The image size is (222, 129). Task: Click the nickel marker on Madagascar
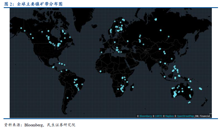click(x=133, y=87)
